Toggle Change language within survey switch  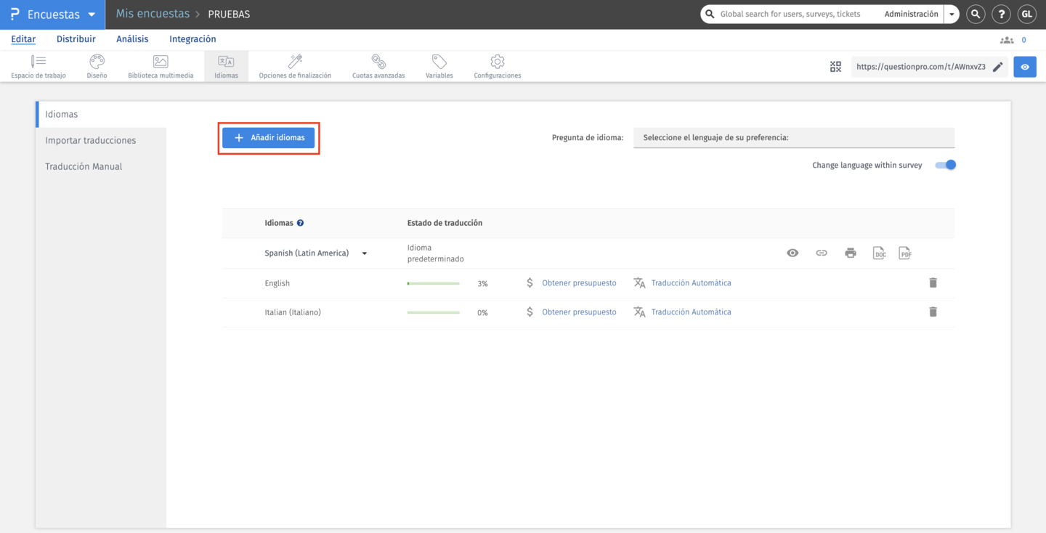tap(946, 165)
